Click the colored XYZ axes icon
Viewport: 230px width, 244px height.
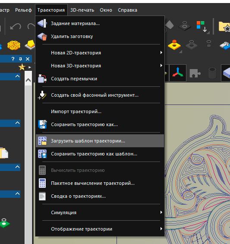pos(178,73)
